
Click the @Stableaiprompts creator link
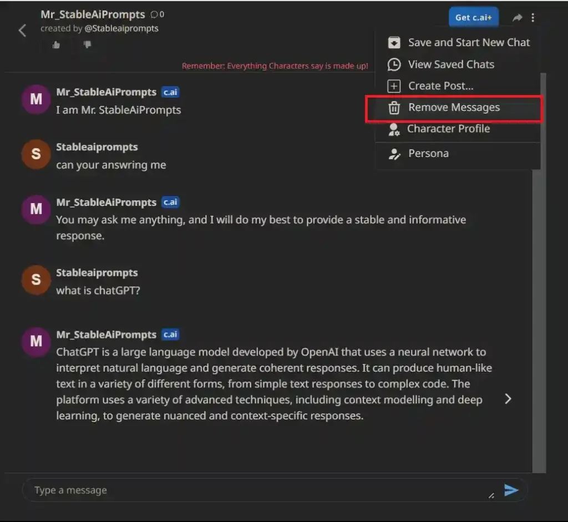click(x=121, y=28)
